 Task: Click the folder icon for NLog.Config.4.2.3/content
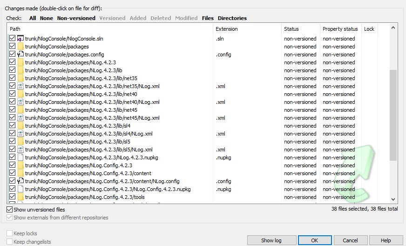pyautogui.click(x=20, y=173)
